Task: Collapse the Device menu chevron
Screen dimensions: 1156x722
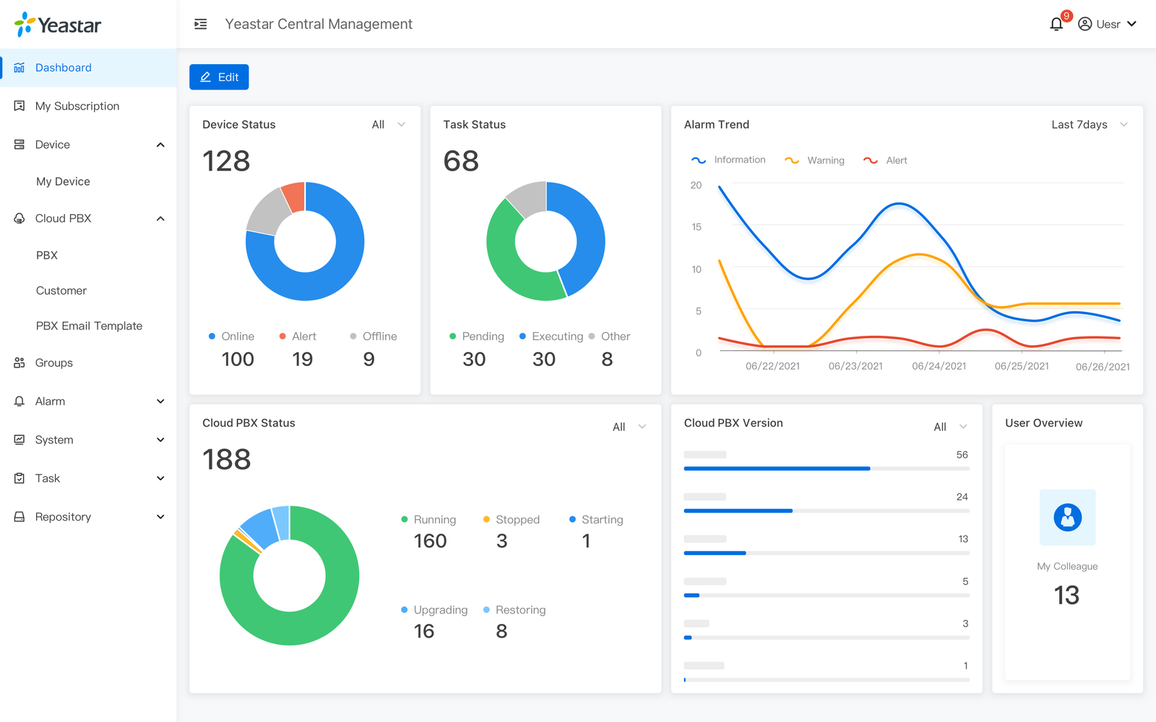Action: click(x=160, y=145)
